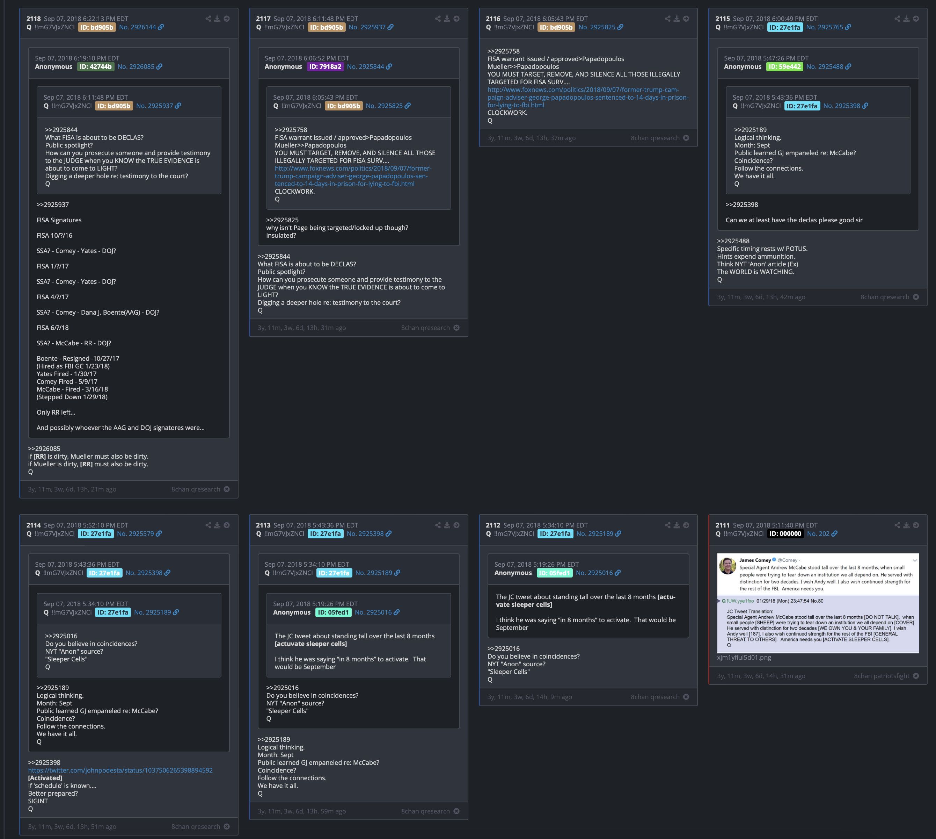Click post number 2111 in header
936x839 pixels.
tap(723, 525)
